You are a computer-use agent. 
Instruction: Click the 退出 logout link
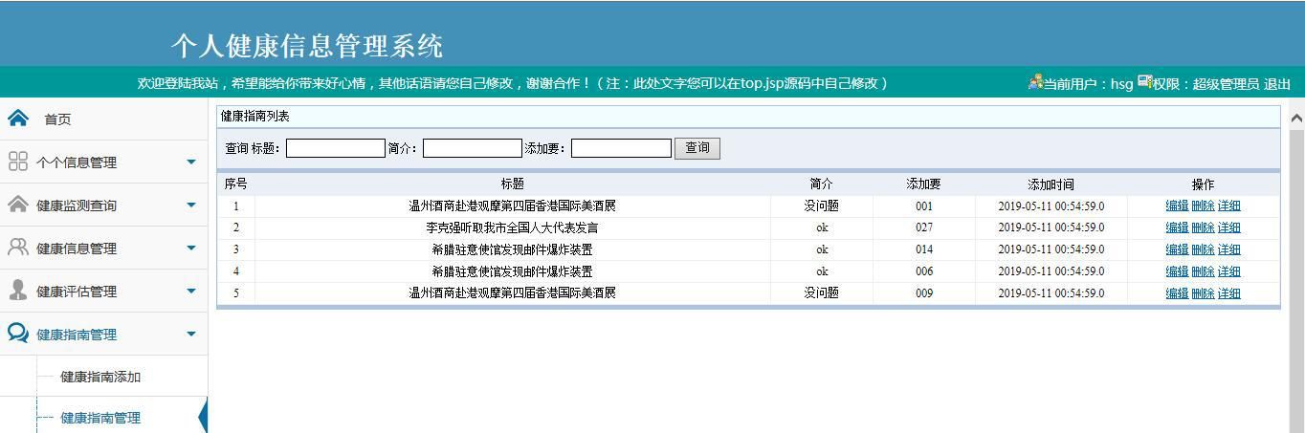coord(1277,84)
